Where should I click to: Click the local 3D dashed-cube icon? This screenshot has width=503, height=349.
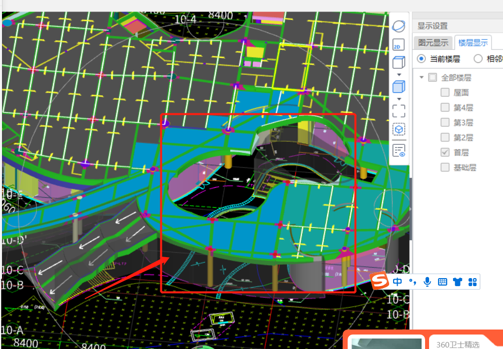point(399,129)
